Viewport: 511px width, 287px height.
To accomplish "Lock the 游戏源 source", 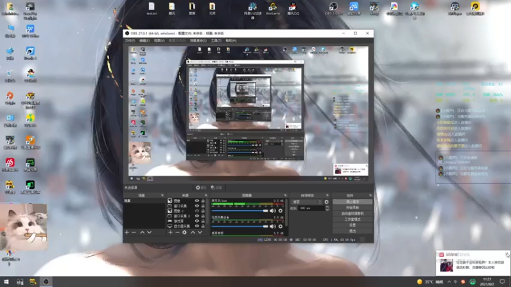I will (x=203, y=221).
